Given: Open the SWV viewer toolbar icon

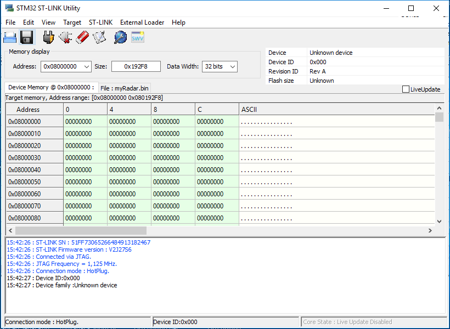Looking at the screenshot, I should tap(137, 38).
